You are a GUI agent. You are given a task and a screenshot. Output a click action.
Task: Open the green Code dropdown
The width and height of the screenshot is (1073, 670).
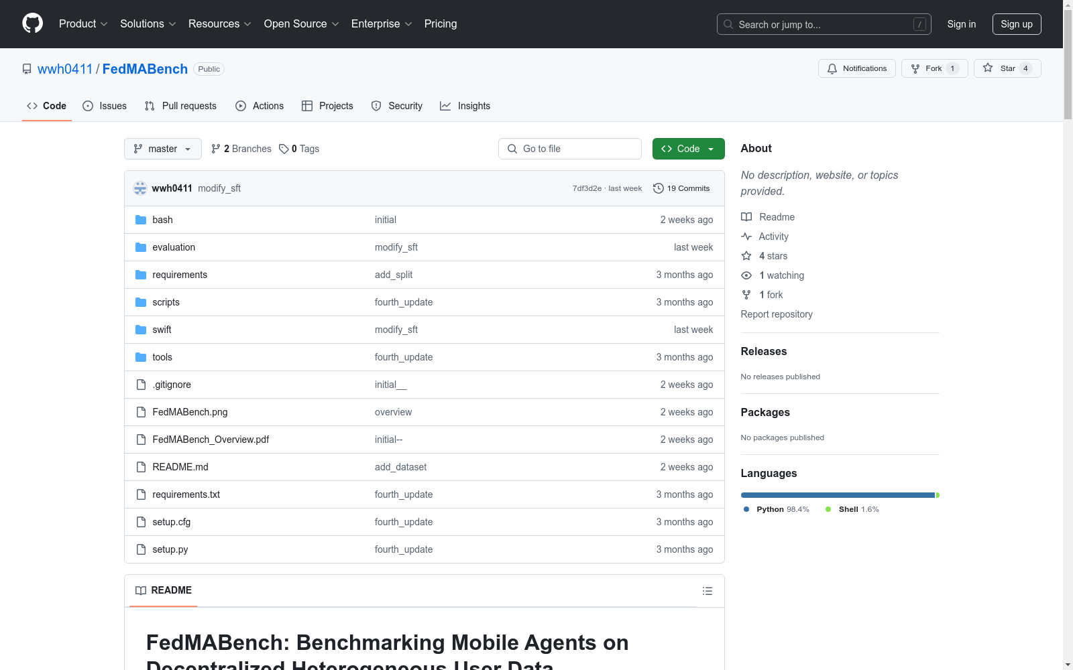coord(688,149)
